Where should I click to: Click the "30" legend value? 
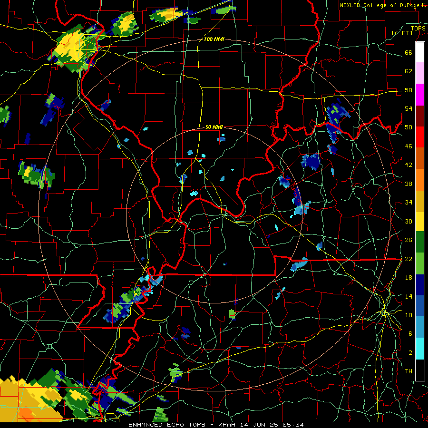[409, 221]
